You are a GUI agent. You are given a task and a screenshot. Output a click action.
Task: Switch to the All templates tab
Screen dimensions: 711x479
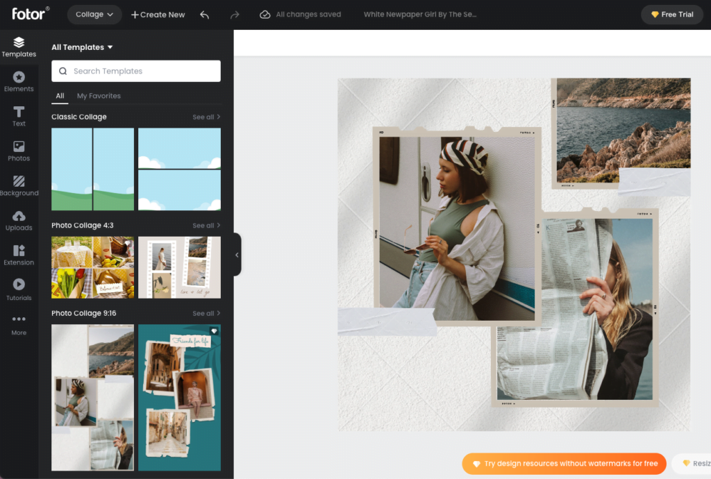click(x=60, y=96)
